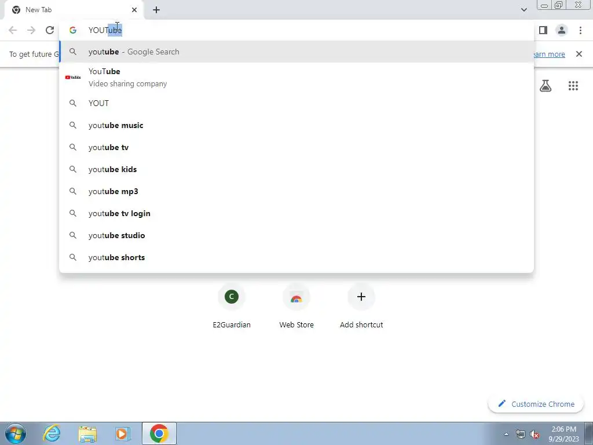Toggle the side panel icon
Image resolution: width=593 pixels, height=445 pixels.
tap(543, 30)
